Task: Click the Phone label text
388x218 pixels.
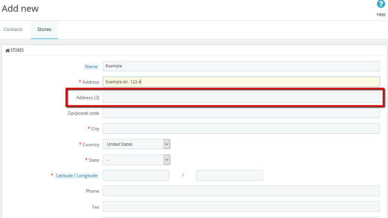Action: coord(92,191)
